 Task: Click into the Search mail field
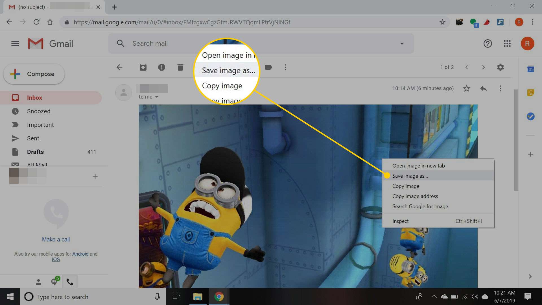(261, 43)
